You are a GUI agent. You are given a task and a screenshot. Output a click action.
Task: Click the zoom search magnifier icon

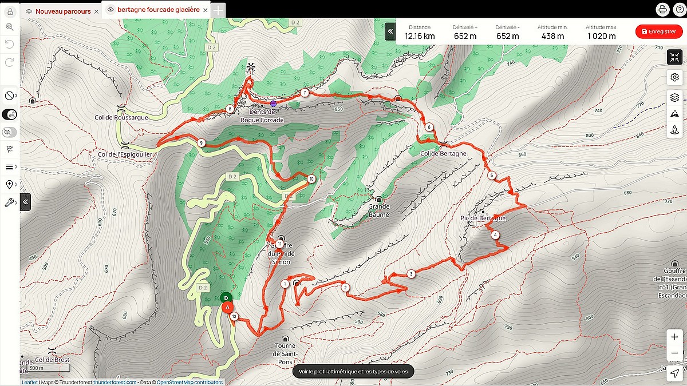coord(10,27)
